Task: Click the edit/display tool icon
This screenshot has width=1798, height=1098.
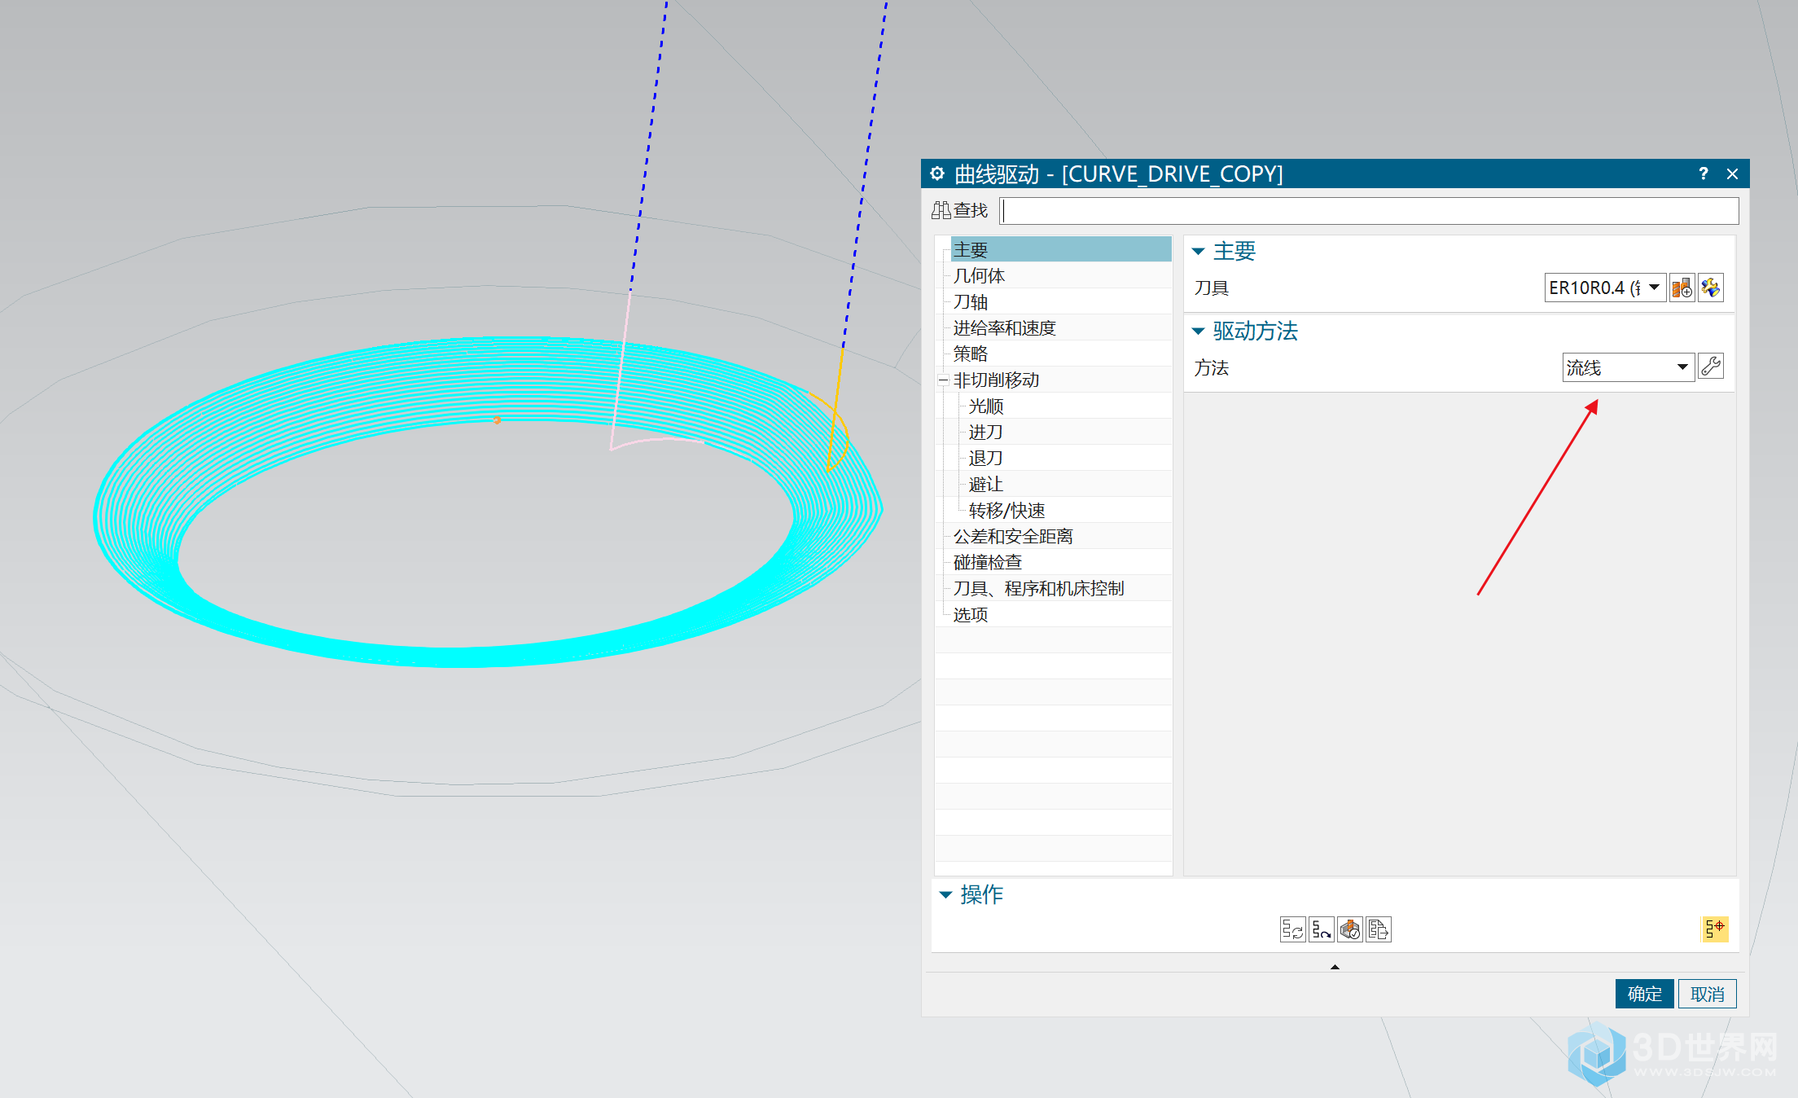Action: click(x=1710, y=288)
